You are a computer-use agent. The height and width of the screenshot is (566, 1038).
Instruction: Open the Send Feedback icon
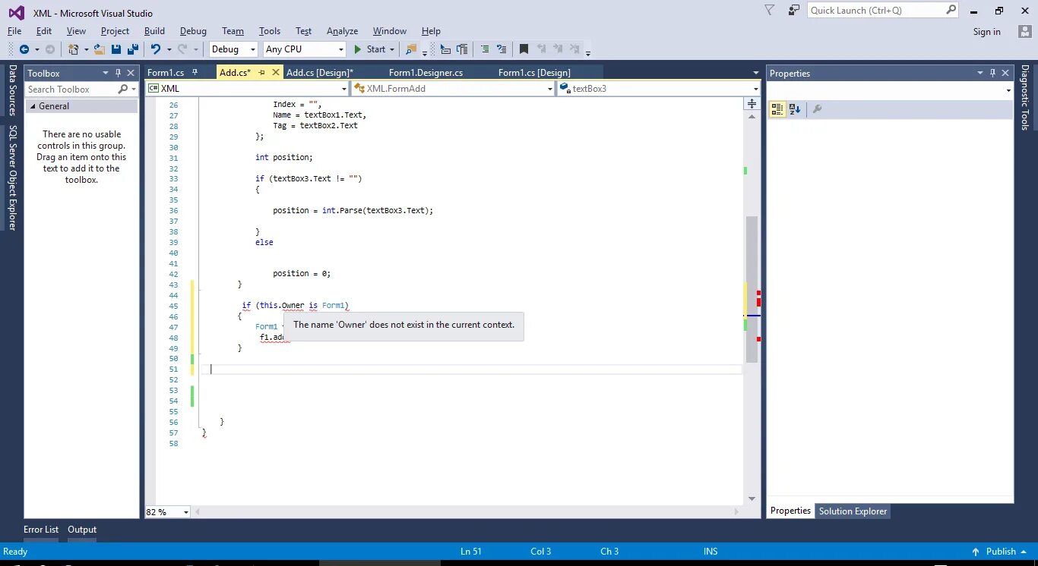(793, 11)
